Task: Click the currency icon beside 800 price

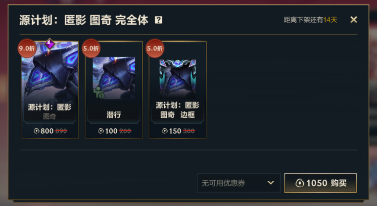Action: click(x=37, y=131)
